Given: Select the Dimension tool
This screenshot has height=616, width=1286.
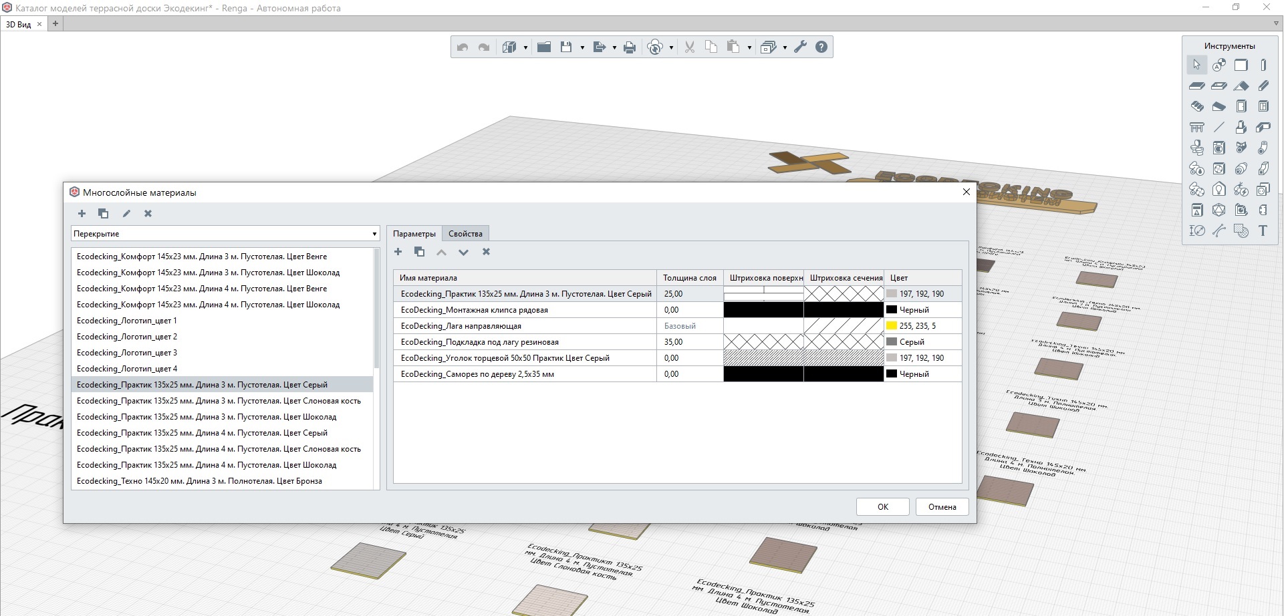Looking at the screenshot, I should [x=1196, y=230].
